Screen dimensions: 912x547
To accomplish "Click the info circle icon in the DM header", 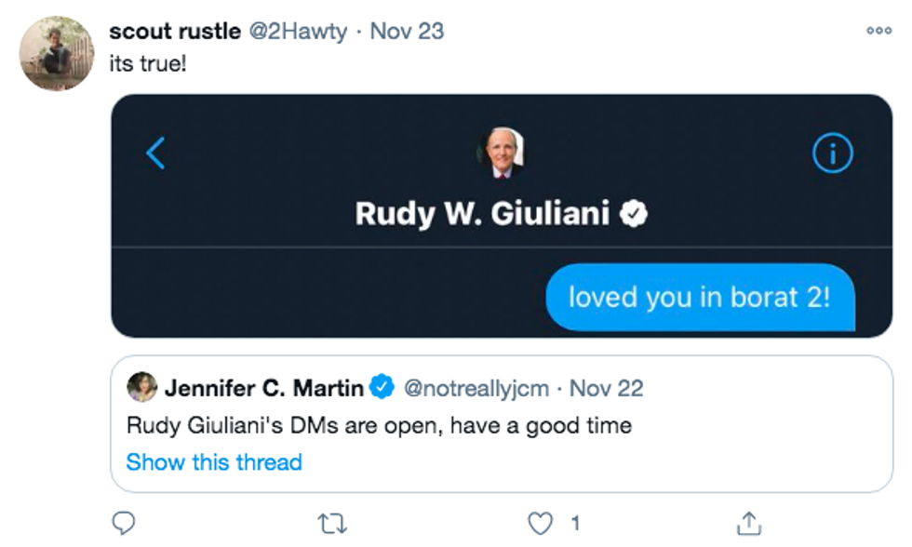I will point(832,154).
